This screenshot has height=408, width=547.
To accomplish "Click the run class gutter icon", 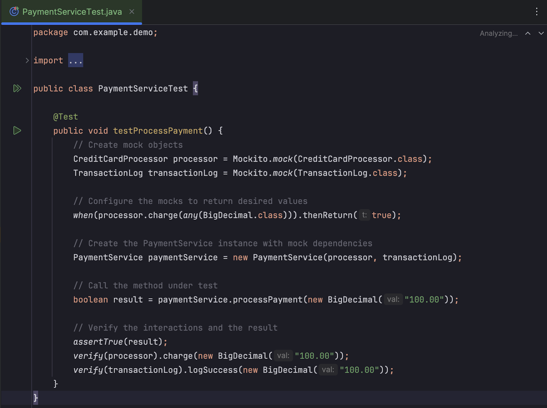I will 17,89.
